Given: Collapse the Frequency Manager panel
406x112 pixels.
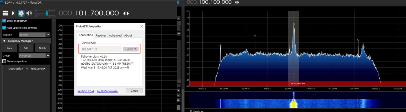Looking at the screenshot, I should [4, 41].
